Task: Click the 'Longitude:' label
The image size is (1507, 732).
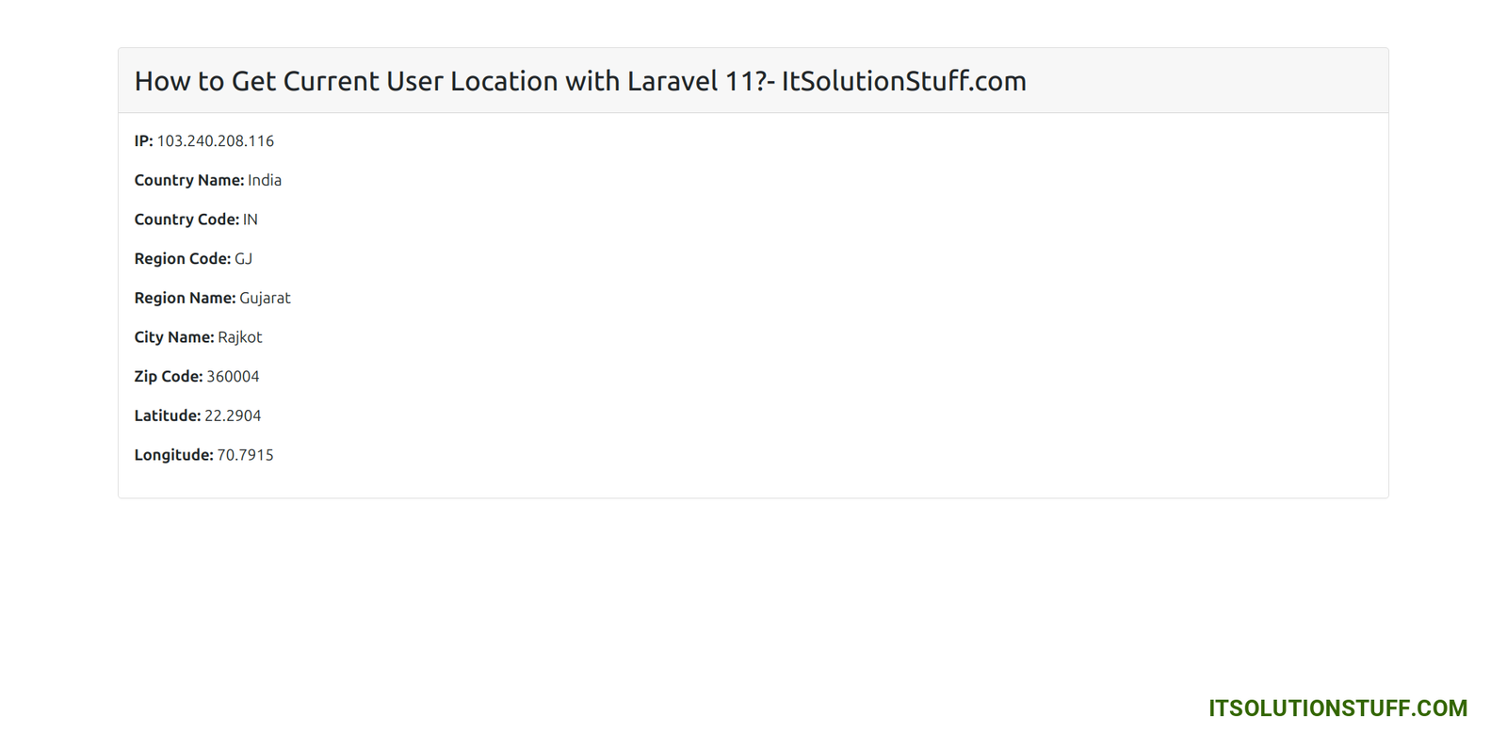Action: [173, 455]
